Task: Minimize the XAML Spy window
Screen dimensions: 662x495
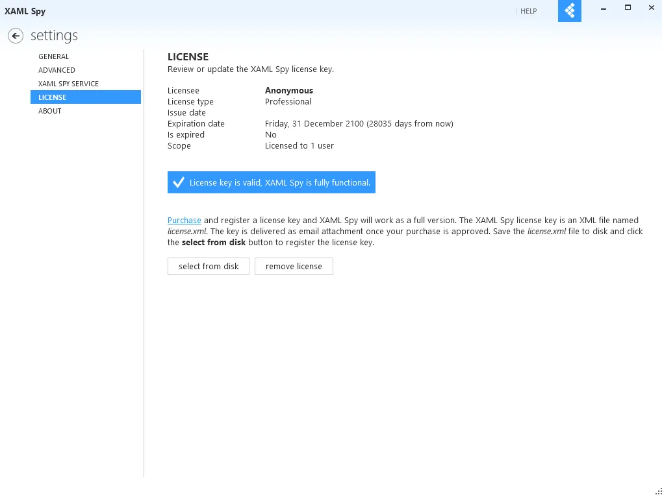Action: pos(604,8)
